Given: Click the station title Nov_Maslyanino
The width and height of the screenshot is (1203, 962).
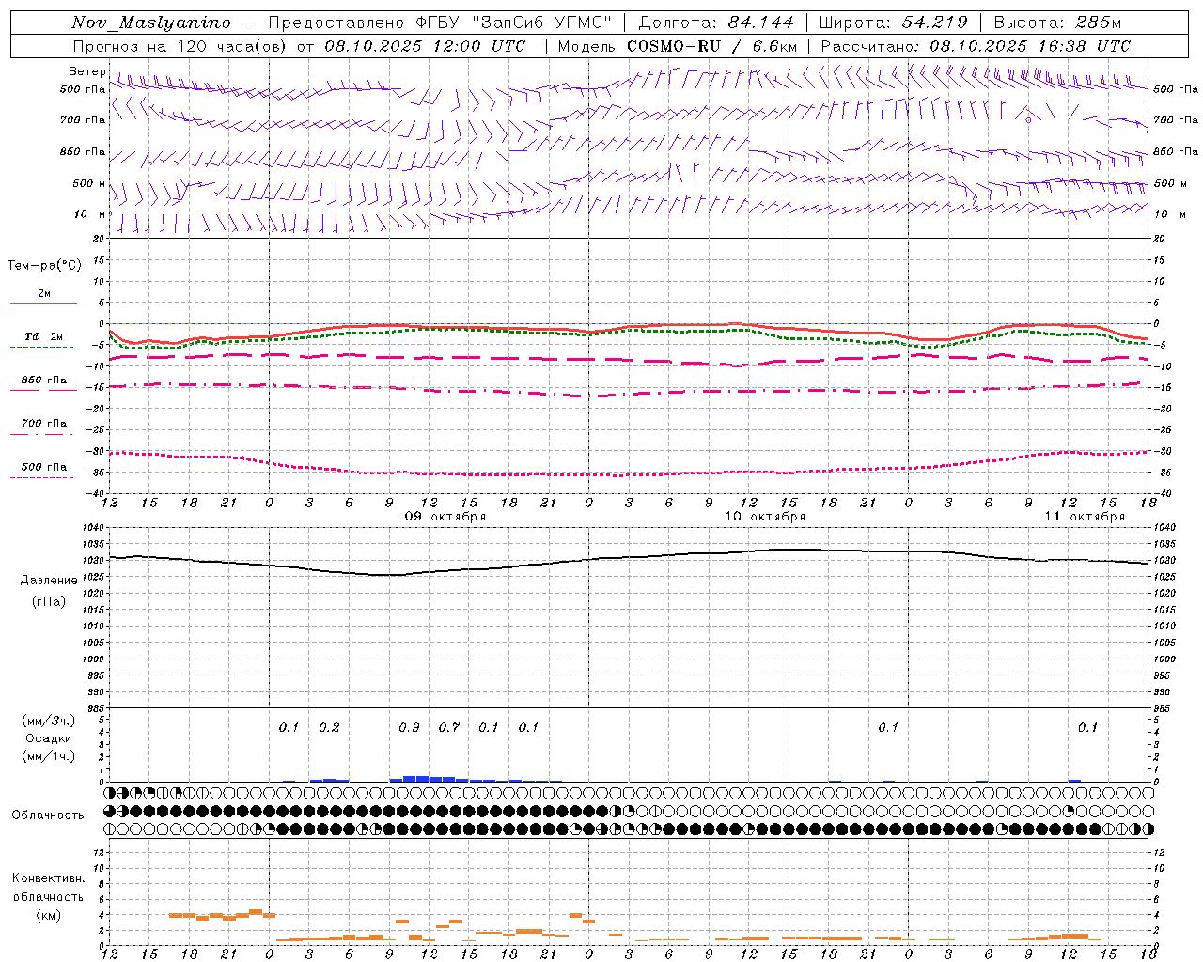Looking at the screenshot, I should (151, 23).
